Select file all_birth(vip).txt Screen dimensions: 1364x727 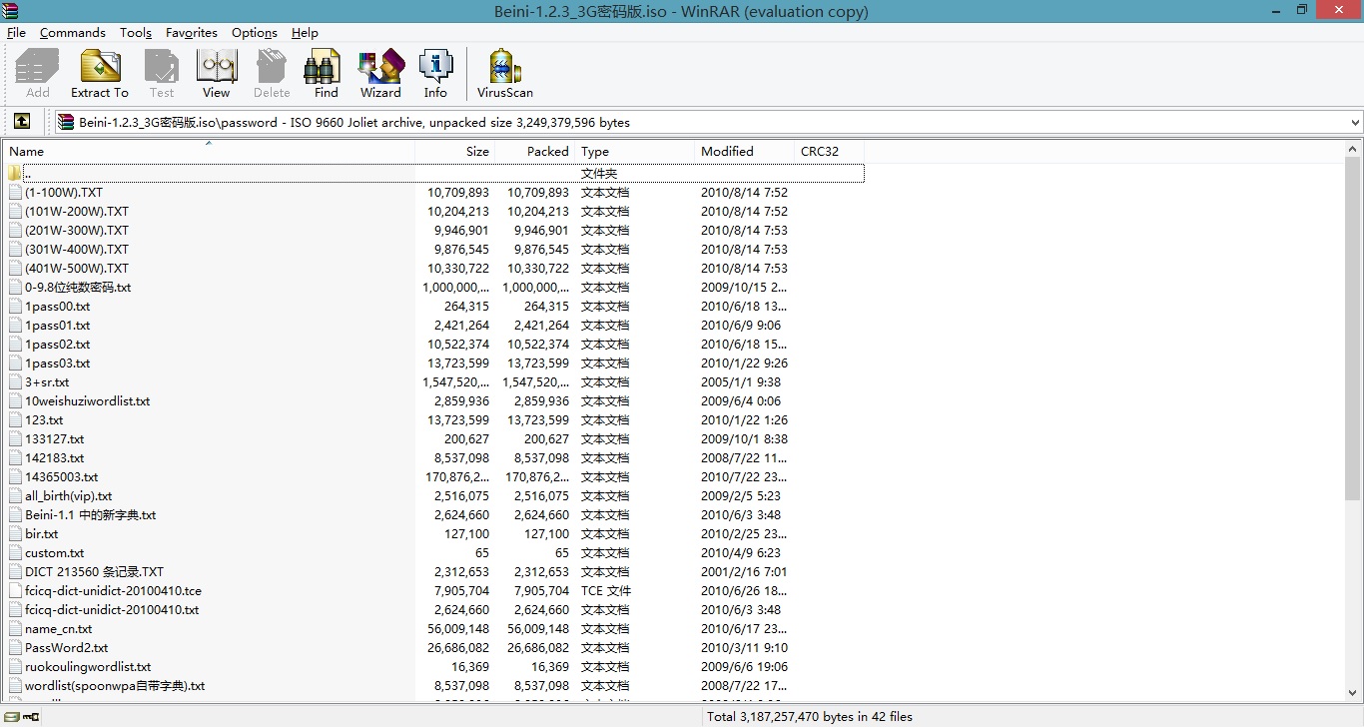tap(69, 496)
